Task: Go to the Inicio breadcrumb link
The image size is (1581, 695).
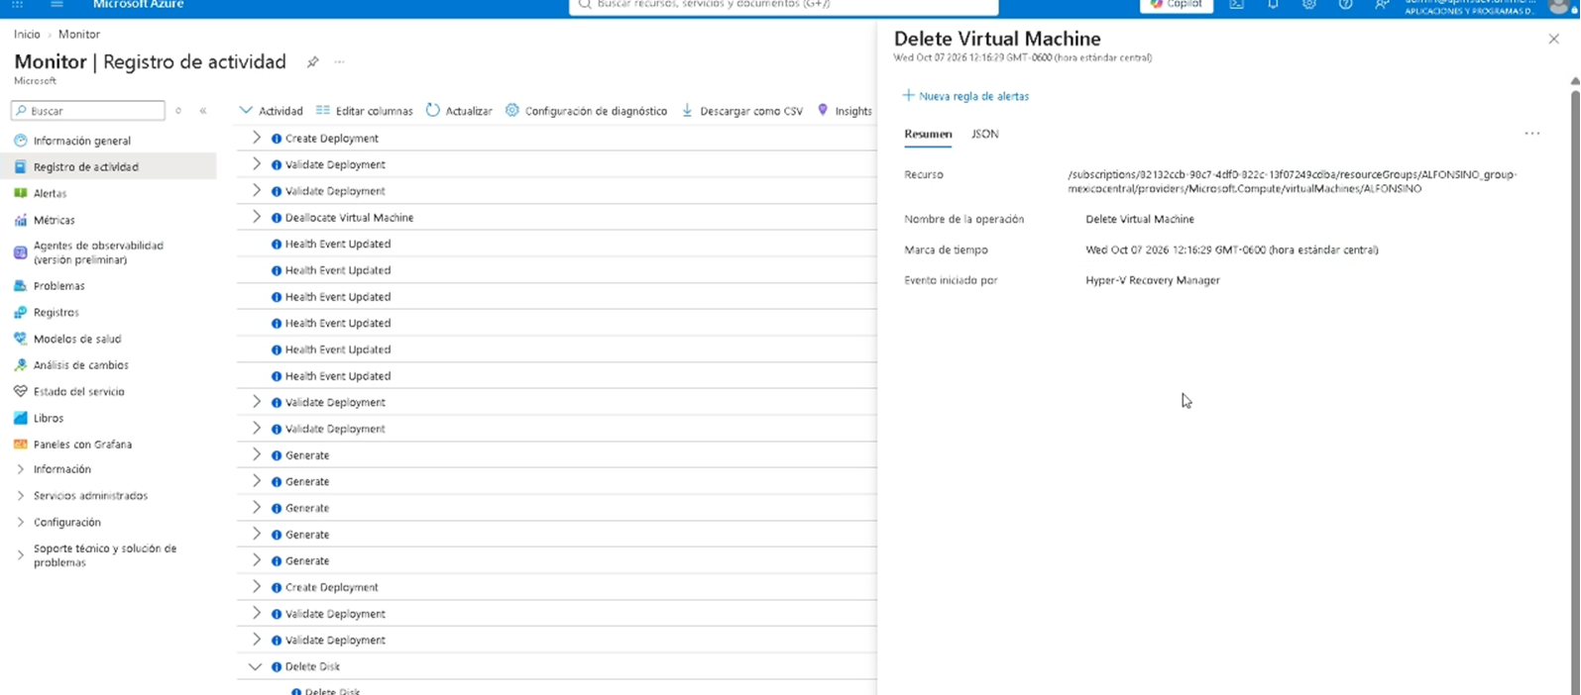Action: click(27, 35)
